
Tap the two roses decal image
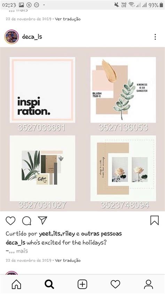[123, 168]
